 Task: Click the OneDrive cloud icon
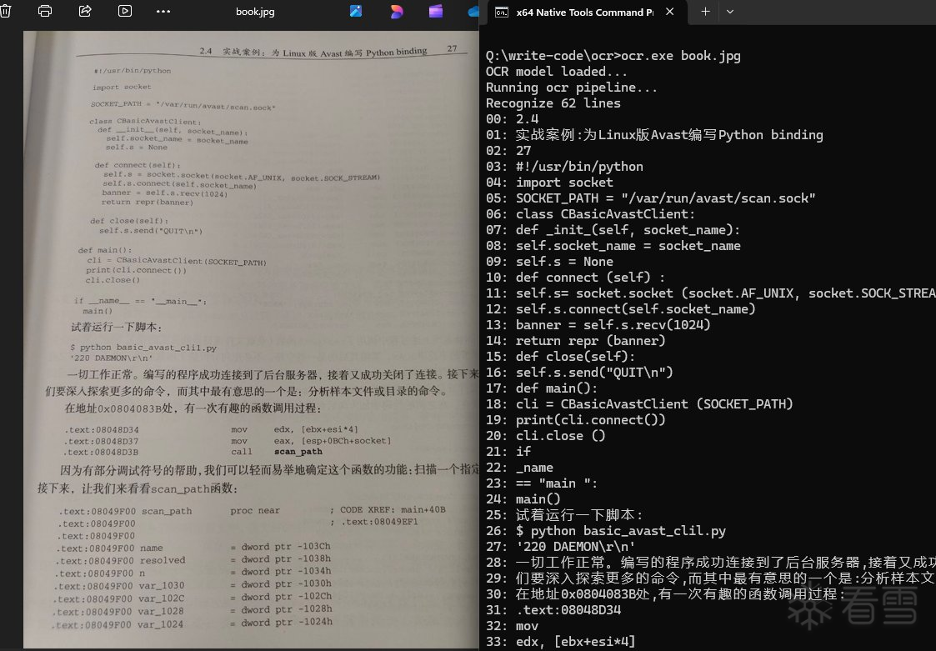tap(473, 12)
